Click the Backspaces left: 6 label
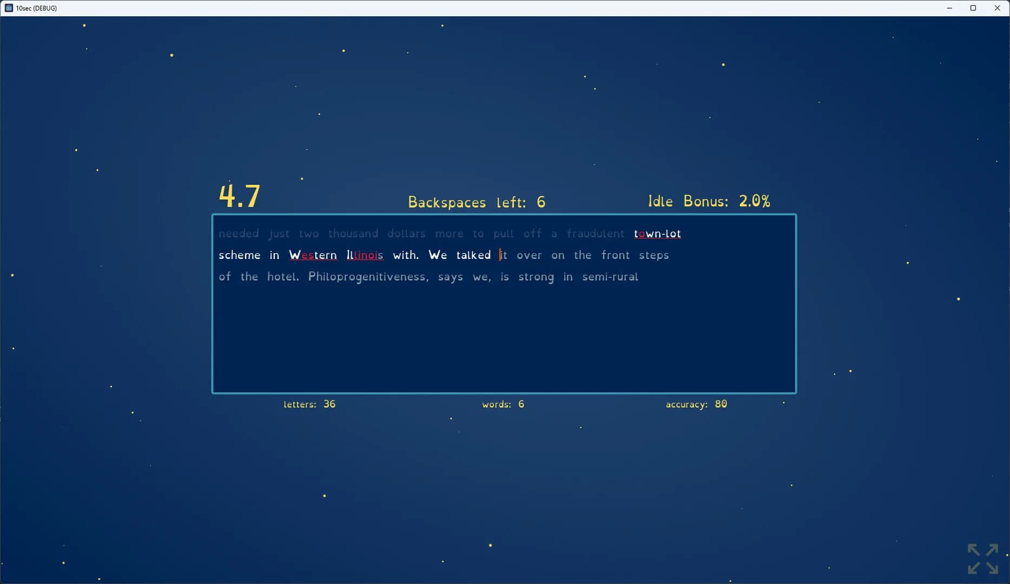Viewport: 1010px width, 584px height. (x=477, y=202)
